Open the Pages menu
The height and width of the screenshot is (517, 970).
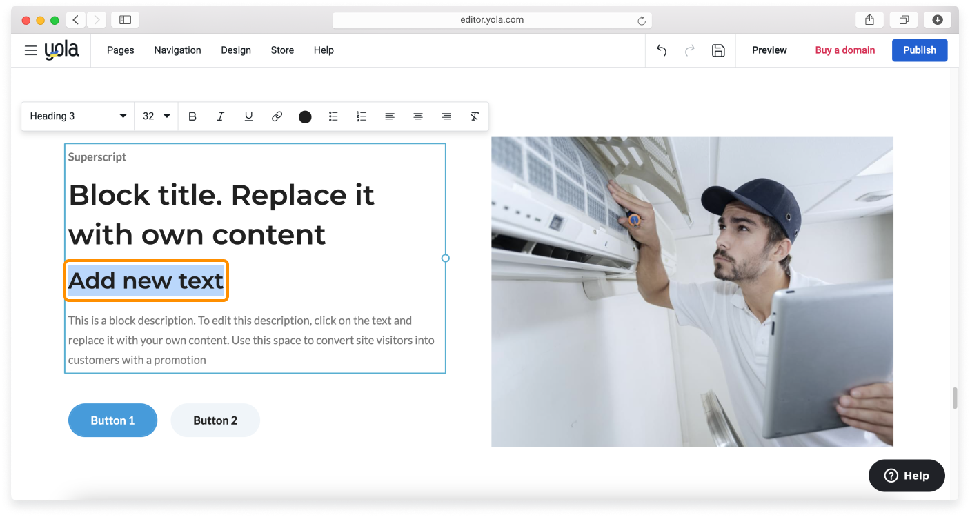point(121,50)
